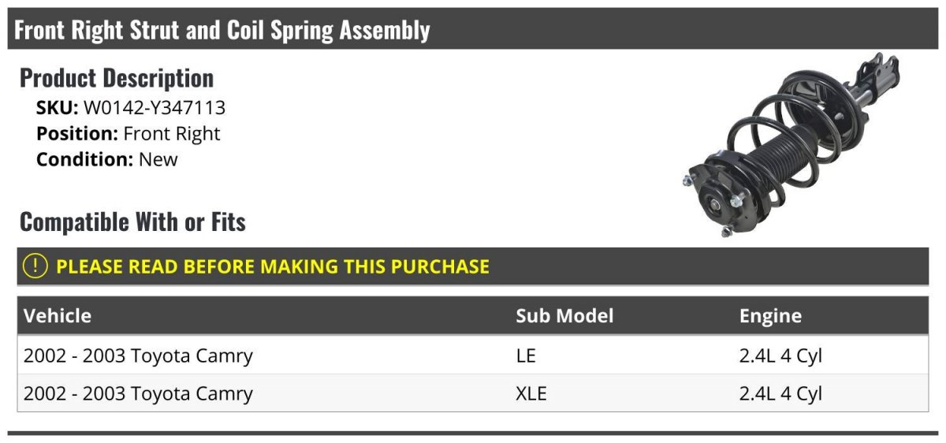The height and width of the screenshot is (443, 946).
Task: Sort by the Sub Model column header
Action: pyautogui.click(x=564, y=316)
